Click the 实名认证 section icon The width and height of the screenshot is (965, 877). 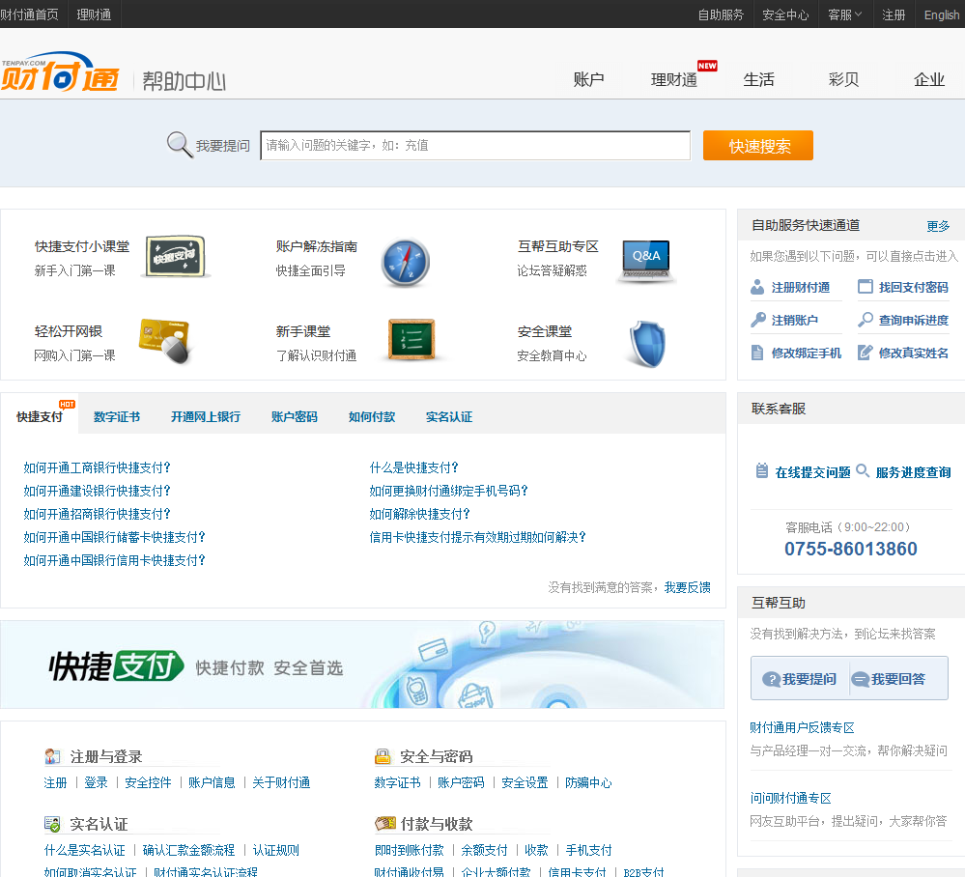tap(52, 824)
